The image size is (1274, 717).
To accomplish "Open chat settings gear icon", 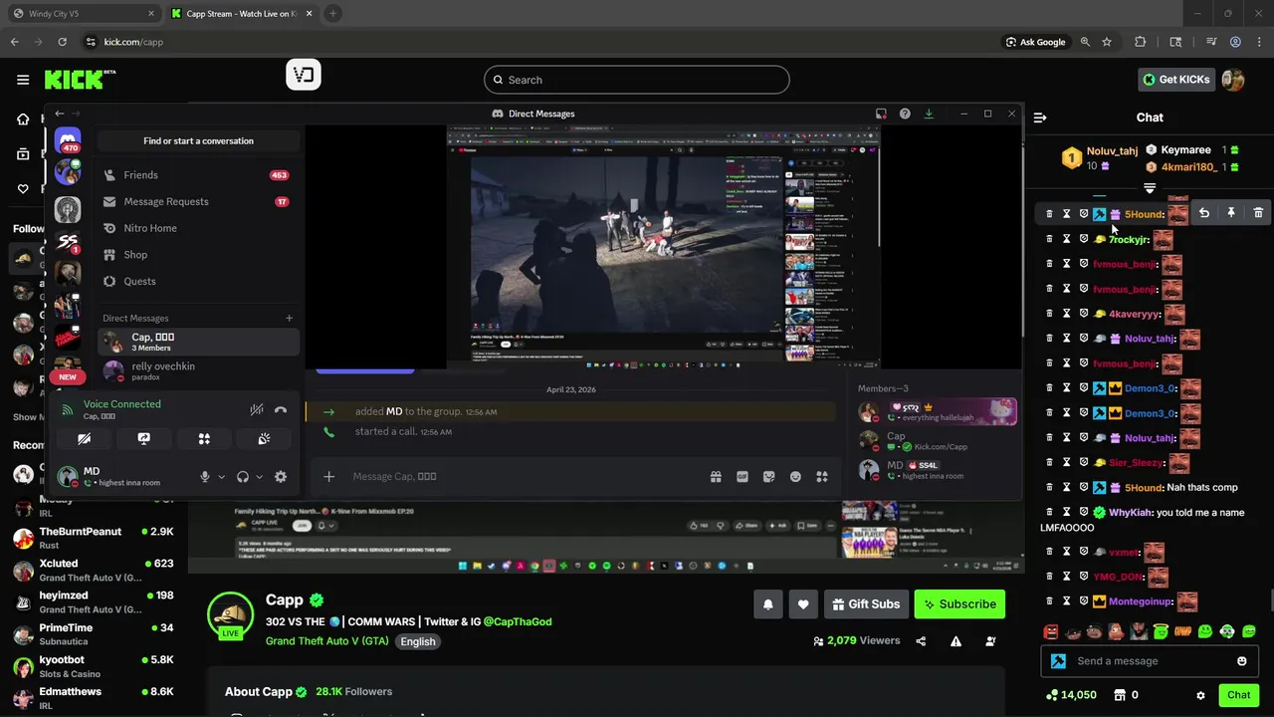I will tap(1200, 695).
